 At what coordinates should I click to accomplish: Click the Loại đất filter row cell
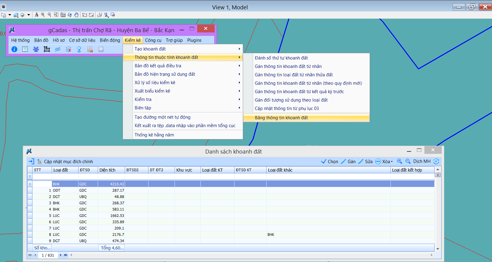(65, 177)
